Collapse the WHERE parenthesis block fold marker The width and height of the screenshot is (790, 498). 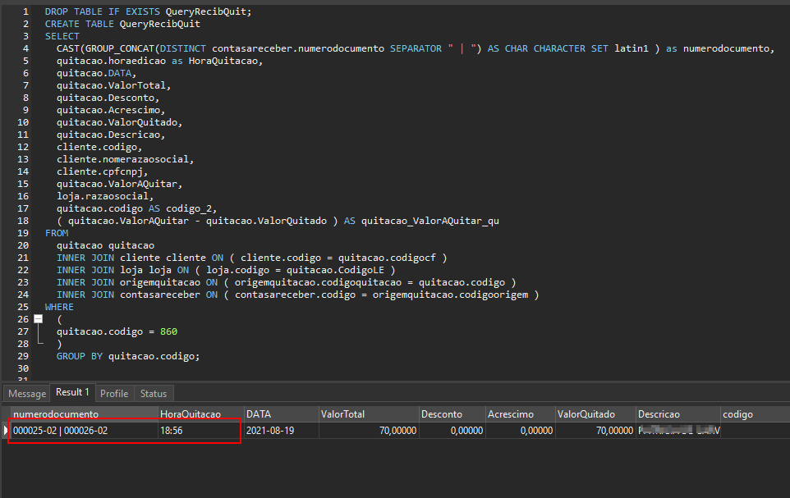click(39, 319)
